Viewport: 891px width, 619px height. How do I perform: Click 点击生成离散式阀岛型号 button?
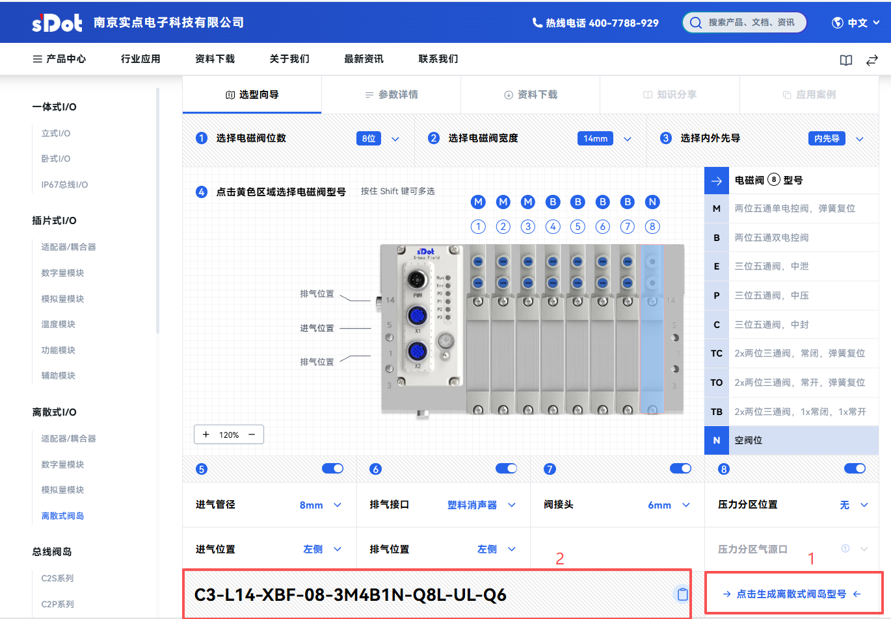(792, 594)
